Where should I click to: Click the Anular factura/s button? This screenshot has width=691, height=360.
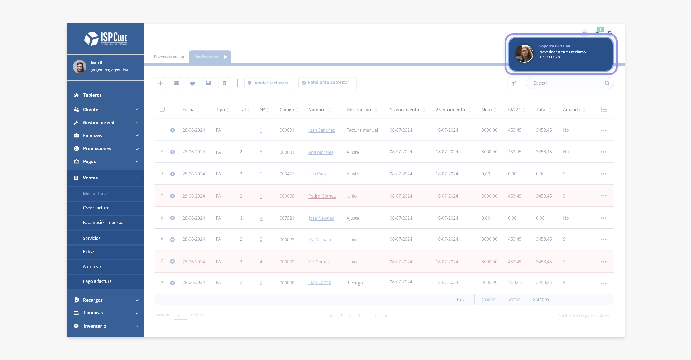[269, 83]
